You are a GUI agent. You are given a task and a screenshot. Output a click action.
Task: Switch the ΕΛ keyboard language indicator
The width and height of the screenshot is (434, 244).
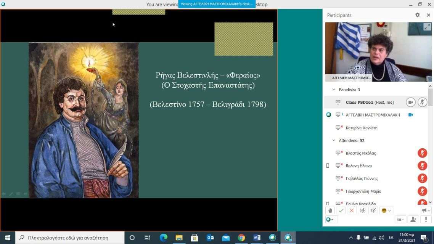(391, 238)
